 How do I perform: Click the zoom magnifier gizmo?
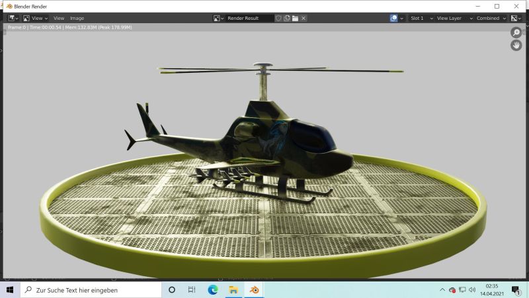point(516,32)
